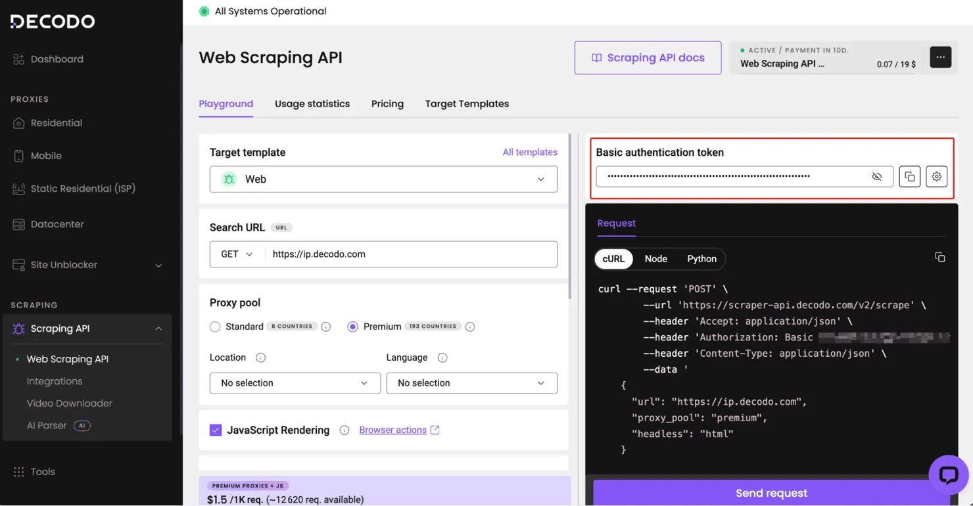
Task: Click the Scraping API bug icon
Action: pos(18,329)
